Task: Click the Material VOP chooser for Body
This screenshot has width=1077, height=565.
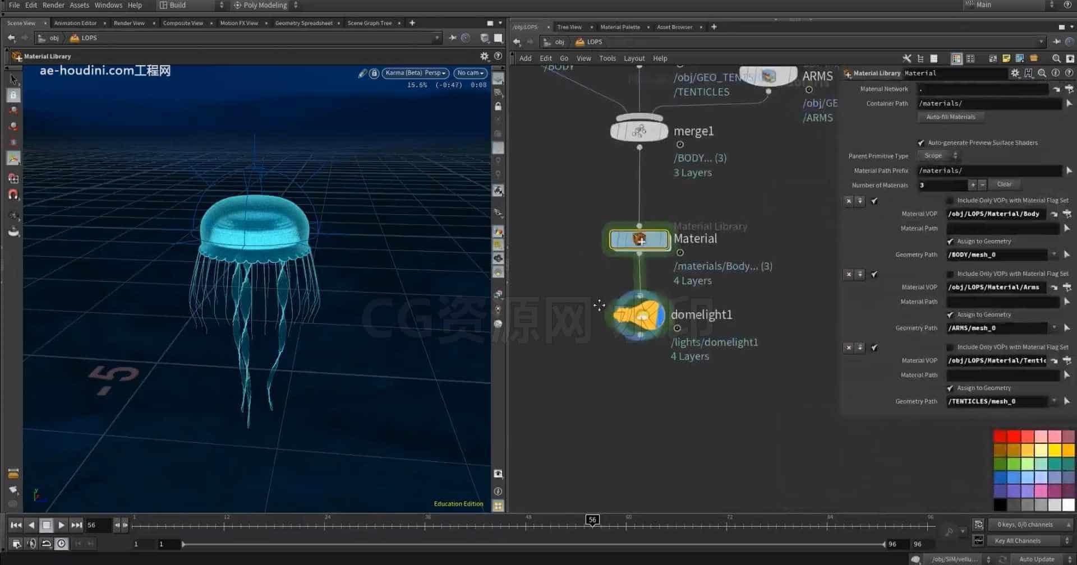Action: tap(1067, 214)
